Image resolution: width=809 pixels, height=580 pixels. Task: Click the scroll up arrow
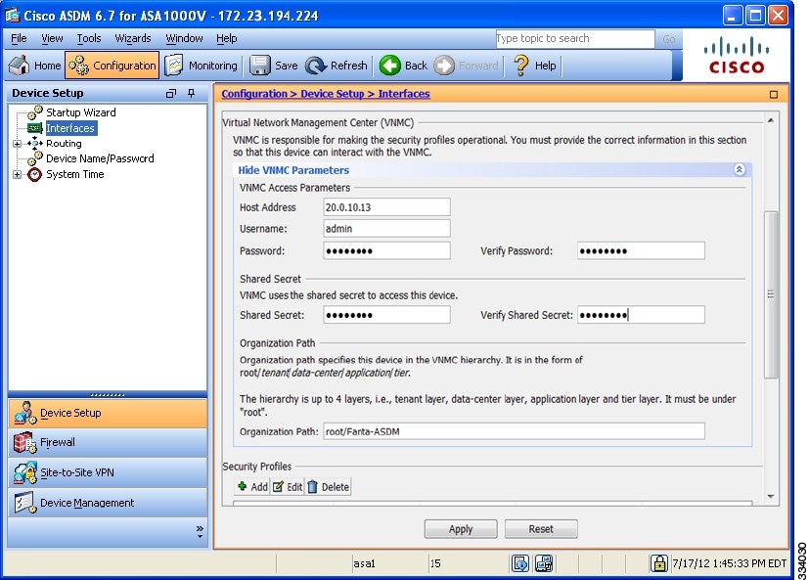[x=771, y=120]
